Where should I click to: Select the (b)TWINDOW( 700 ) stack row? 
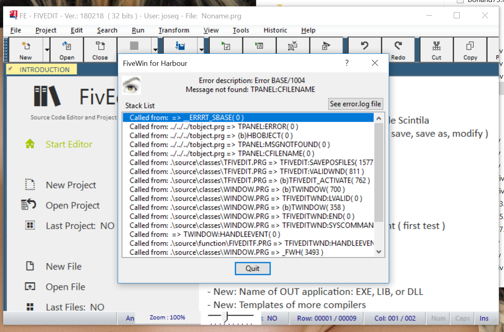(x=248, y=190)
